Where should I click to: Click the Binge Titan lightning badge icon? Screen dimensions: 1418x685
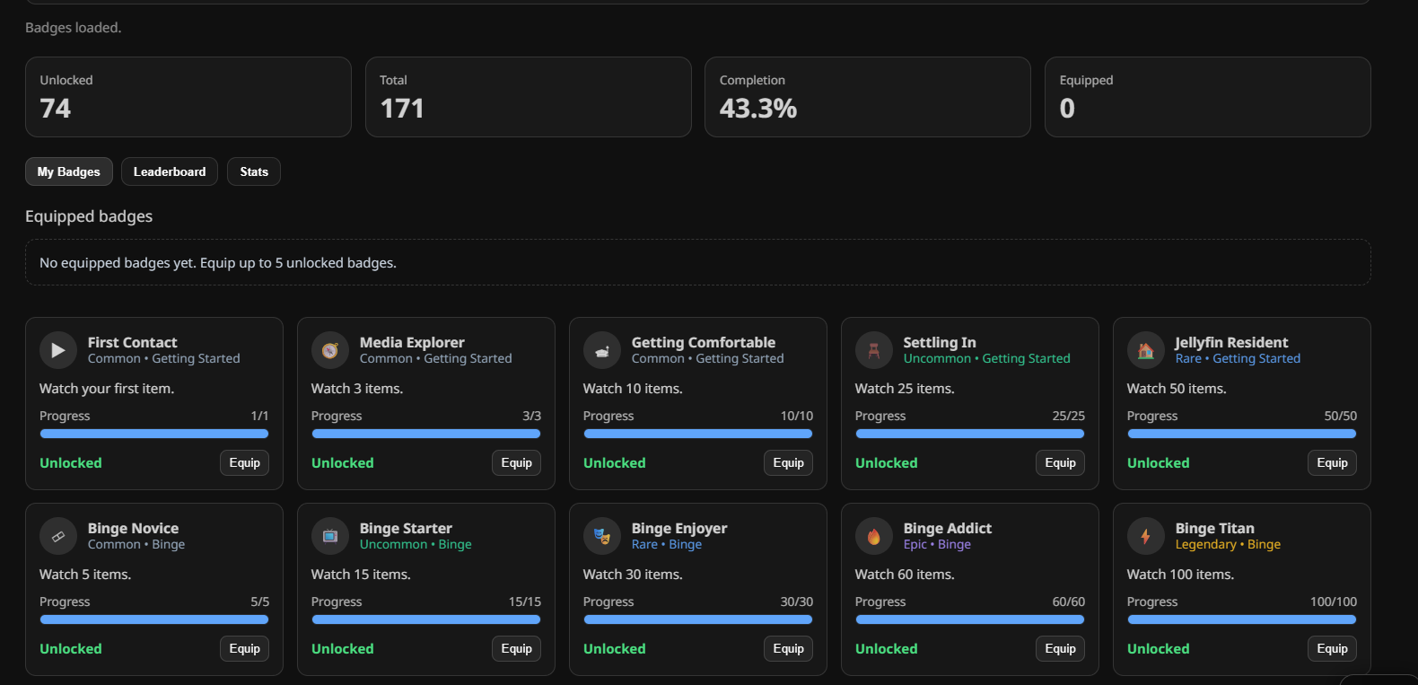point(1146,536)
